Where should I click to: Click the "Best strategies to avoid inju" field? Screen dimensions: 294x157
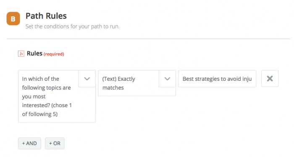[217, 79]
